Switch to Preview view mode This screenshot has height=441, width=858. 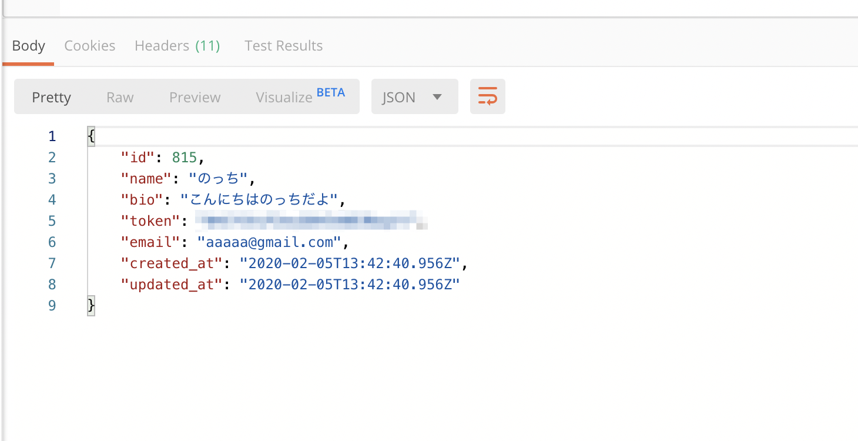pyautogui.click(x=195, y=96)
